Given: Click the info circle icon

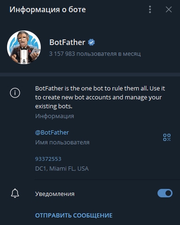Looking at the screenshot, I should [x=15, y=93].
